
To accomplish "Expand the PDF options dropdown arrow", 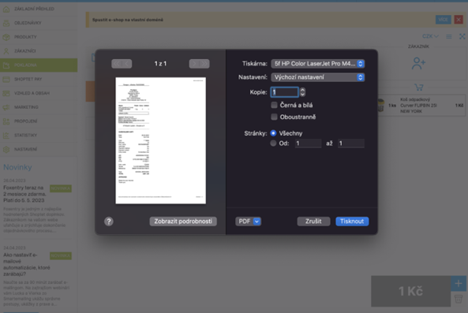I will pyautogui.click(x=256, y=222).
